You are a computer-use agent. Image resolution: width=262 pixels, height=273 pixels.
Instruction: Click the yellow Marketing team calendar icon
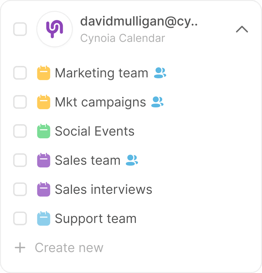(x=44, y=73)
